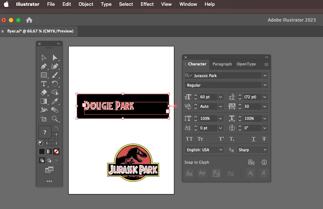323x209 pixels.
Task: Select the Artboard tool
Action: [x=44, y=119]
